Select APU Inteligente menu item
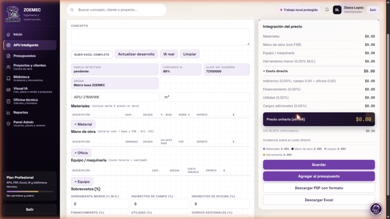Screen dimensions: 390x219 click(x=30, y=45)
